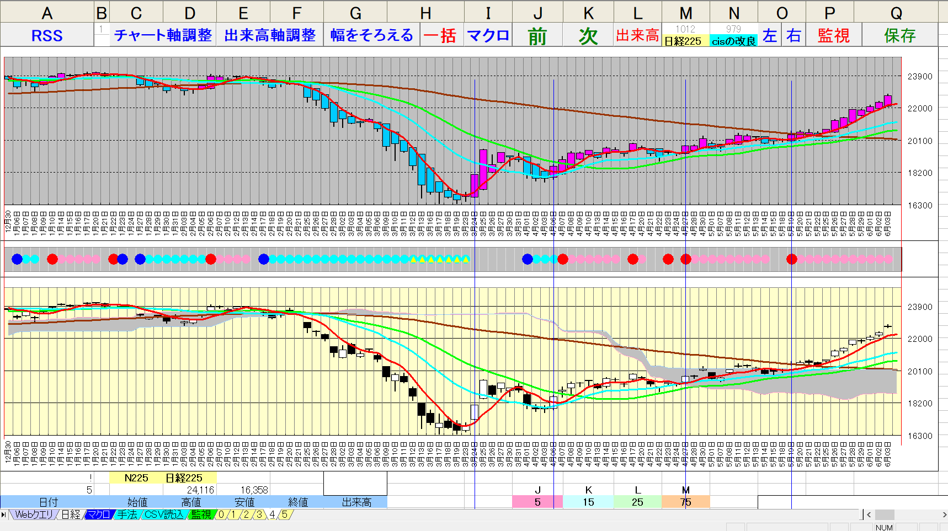
Task: Click the 終値 header cell
Action: tap(297, 502)
